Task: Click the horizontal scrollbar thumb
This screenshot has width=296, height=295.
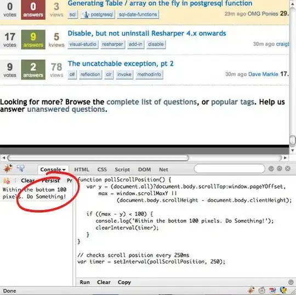Action: [98, 158]
